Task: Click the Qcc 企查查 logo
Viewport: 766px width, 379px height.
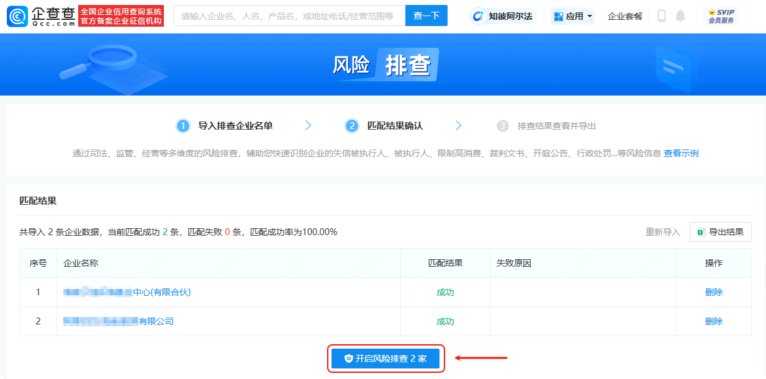Action: click(x=42, y=16)
